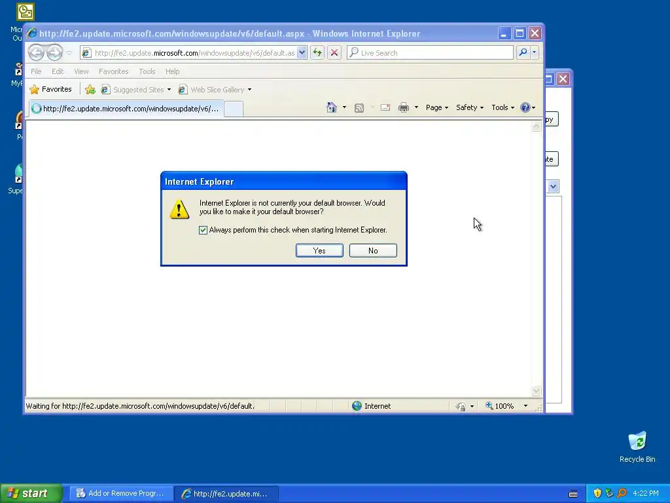This screenshot has width=670, height=503.
Task: Expand the Web Slice Gallery dropdown arrow
Action: click(x=249, y=89)
